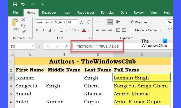Open the Clipboard dialog launcher
The width and height of the screenshot is (181, 108).
pos(31,38)
